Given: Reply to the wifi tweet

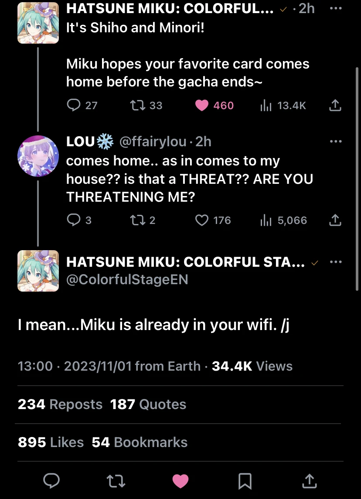Looking at the screenshot, I should (52, 481).
